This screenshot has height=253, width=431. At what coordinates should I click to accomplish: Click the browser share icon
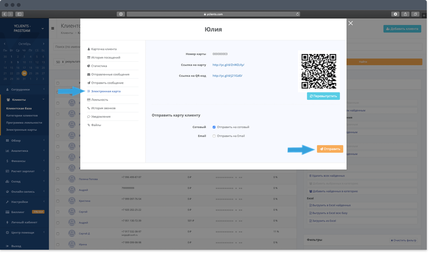pos(405,14)
